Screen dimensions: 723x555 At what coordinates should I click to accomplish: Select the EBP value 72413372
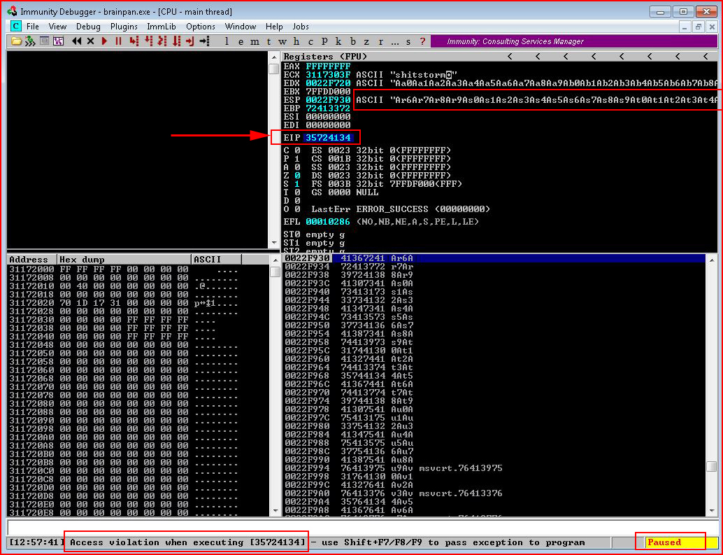click(x=328, y=108)
